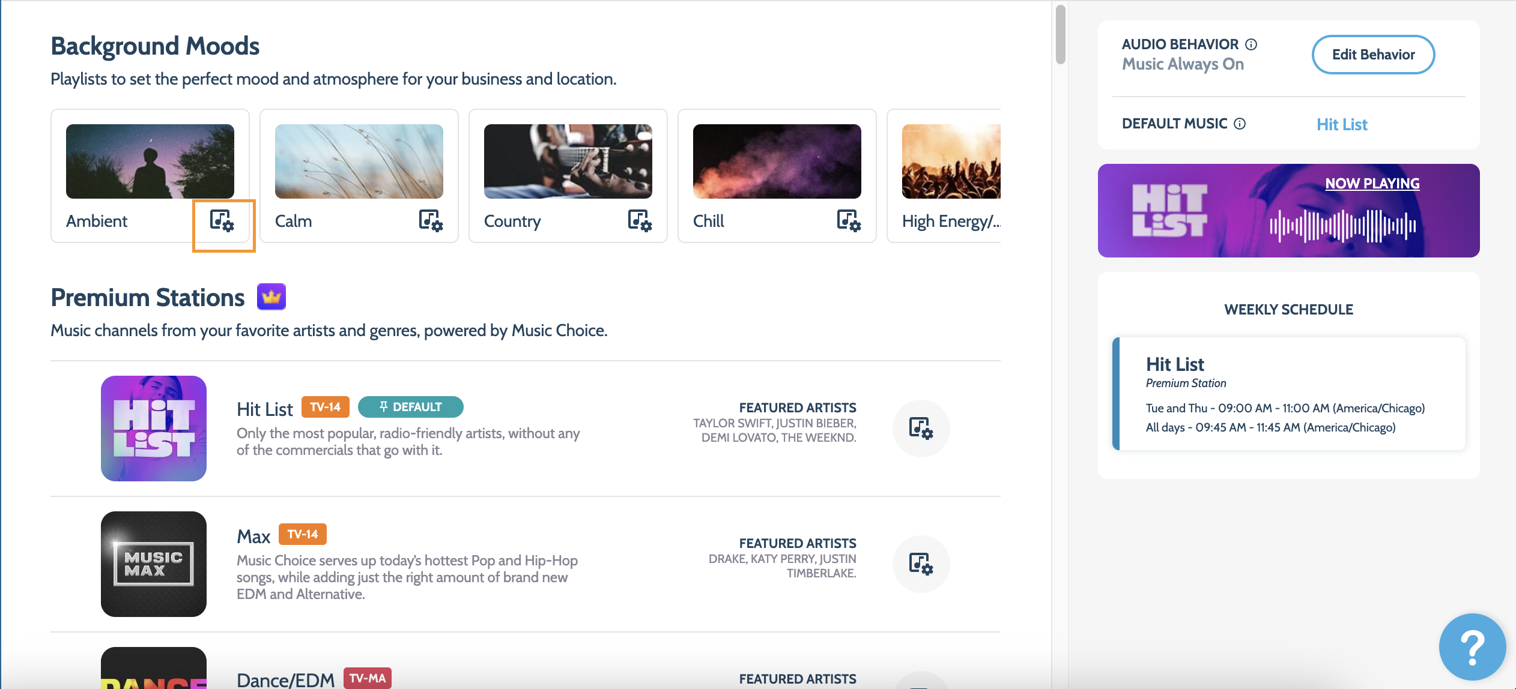1516x689 pixels.
Task: Click the Music Max station artwork
Action: (154, 564)
